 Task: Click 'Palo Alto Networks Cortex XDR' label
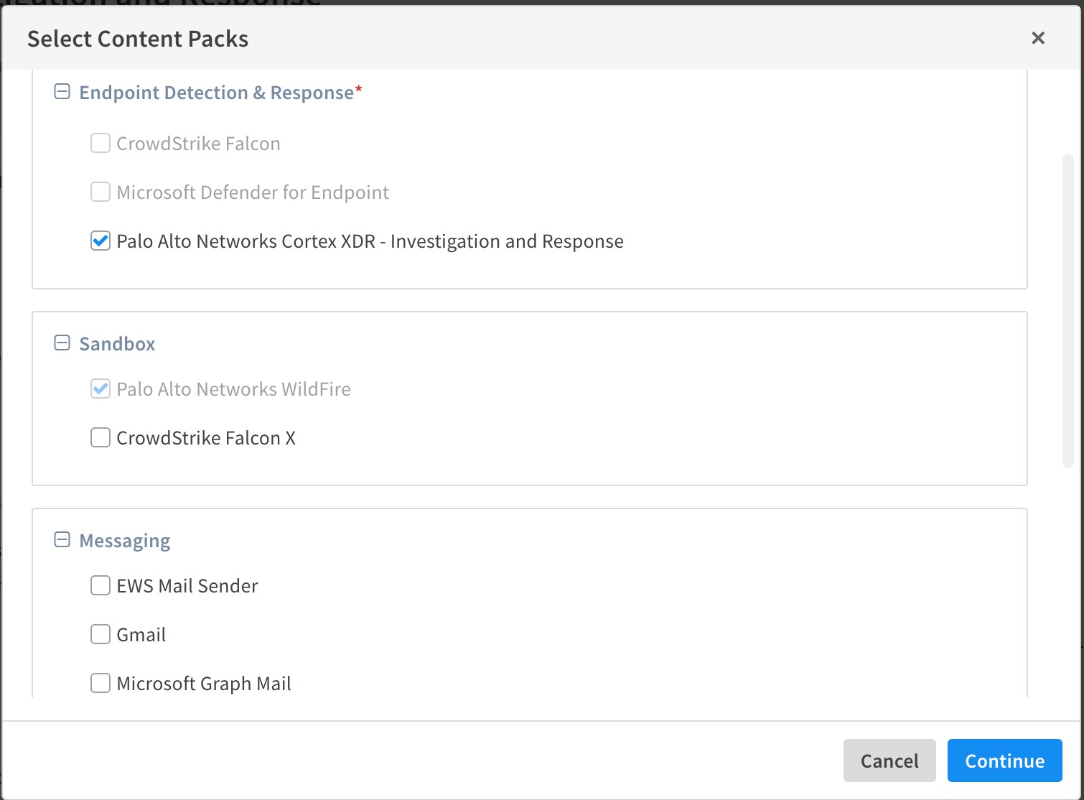370,241
